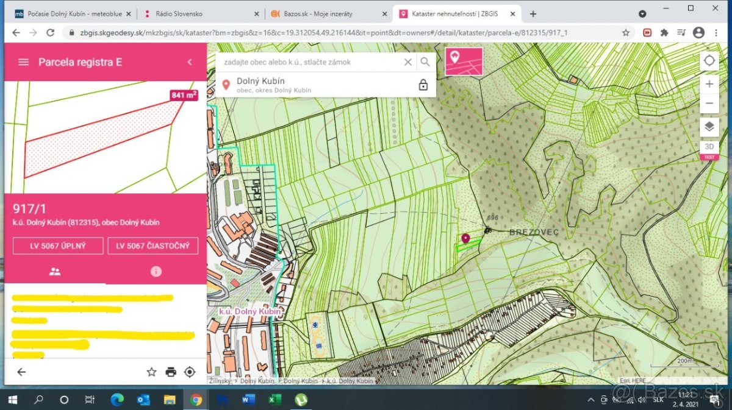Open the pink cadastral map theme thumbnail
Viewport: 732px width, 410px height.
pos(464,62)
